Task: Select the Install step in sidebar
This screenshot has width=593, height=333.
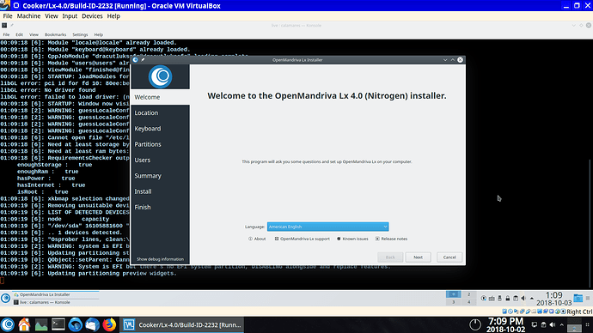Action: point(160,191)
